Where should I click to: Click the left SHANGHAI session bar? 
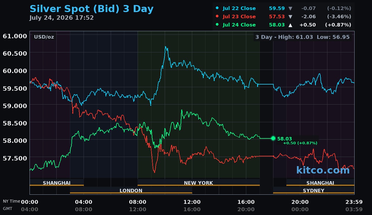point(56,183)
